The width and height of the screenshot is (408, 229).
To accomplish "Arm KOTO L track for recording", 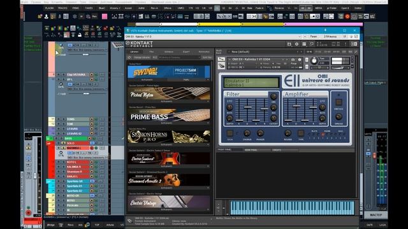I will click(x=92, y=162).
